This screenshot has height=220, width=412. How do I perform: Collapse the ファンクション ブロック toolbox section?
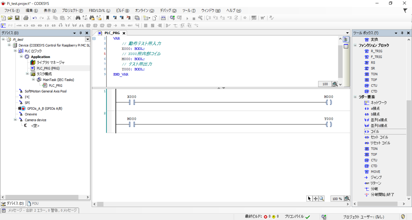[356, 45]
